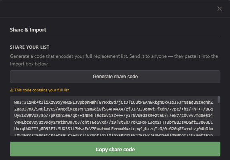Close the Share & Import dialog
Image resolution: width=230 pixels, height=160 pixels.
(x=220, y=9)
